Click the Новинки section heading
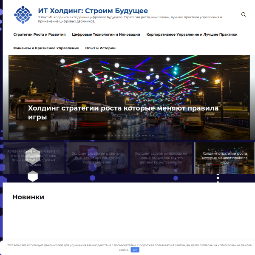Screen dimensions: 255x255 click(x=28, y=197)
